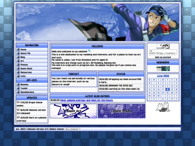
Task: Click the computer icon beside Home
Action: click(18, 49)
